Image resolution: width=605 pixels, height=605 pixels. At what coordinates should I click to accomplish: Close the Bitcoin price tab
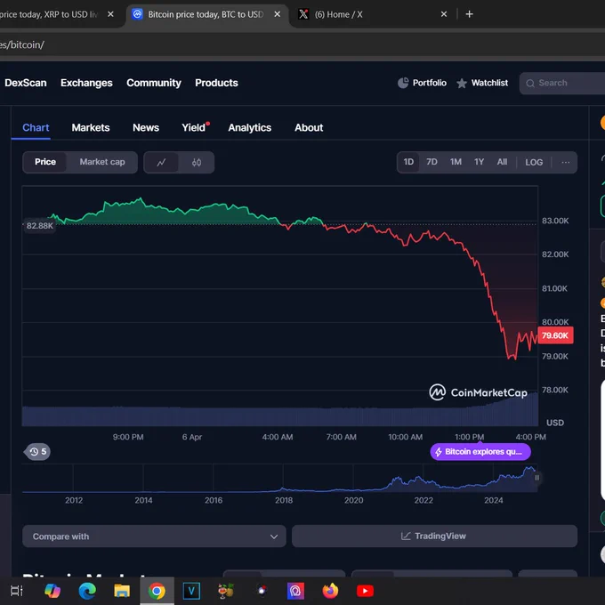(x=277, y=14)
